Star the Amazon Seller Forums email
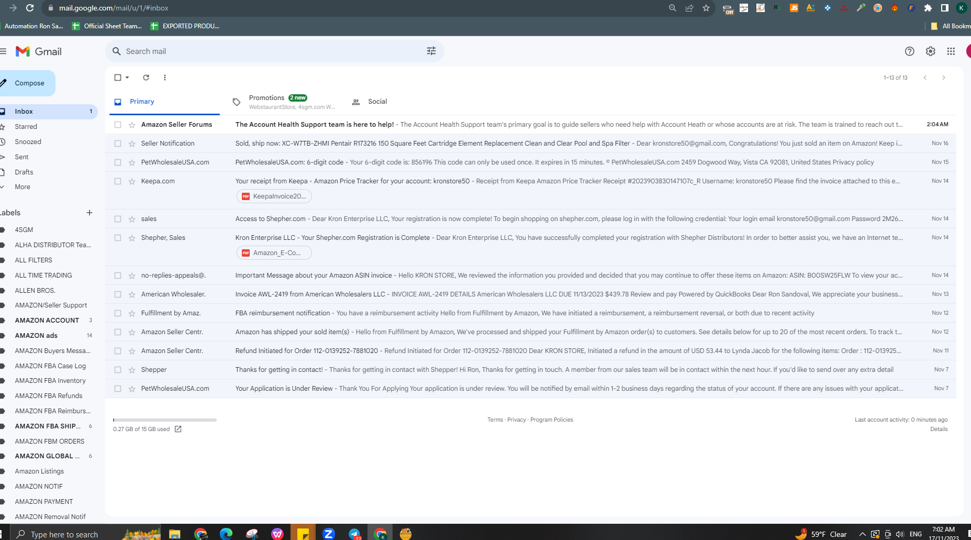Viewport: 971px width, 540px height. [x=132, y=125]
